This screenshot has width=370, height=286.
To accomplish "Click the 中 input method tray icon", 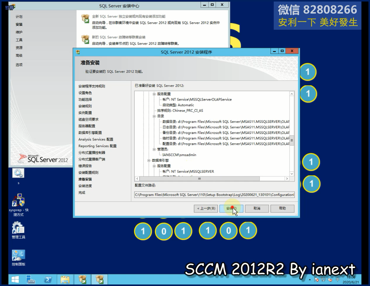I will [x=338, y=280].
